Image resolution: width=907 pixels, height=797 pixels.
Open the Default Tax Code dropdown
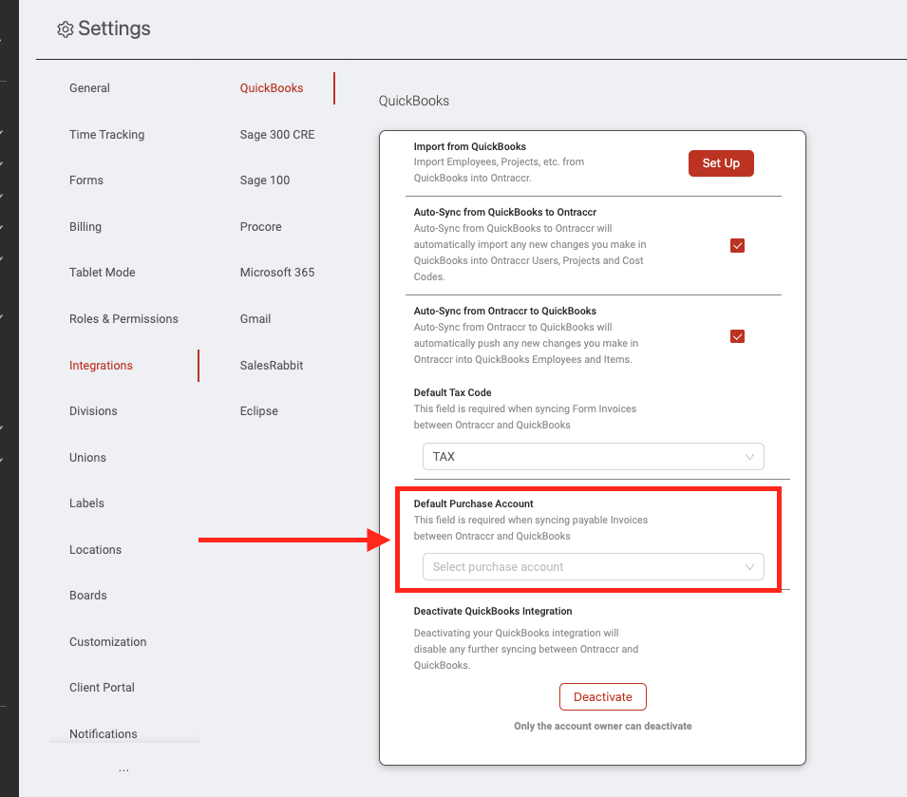[x=593, y=456]
